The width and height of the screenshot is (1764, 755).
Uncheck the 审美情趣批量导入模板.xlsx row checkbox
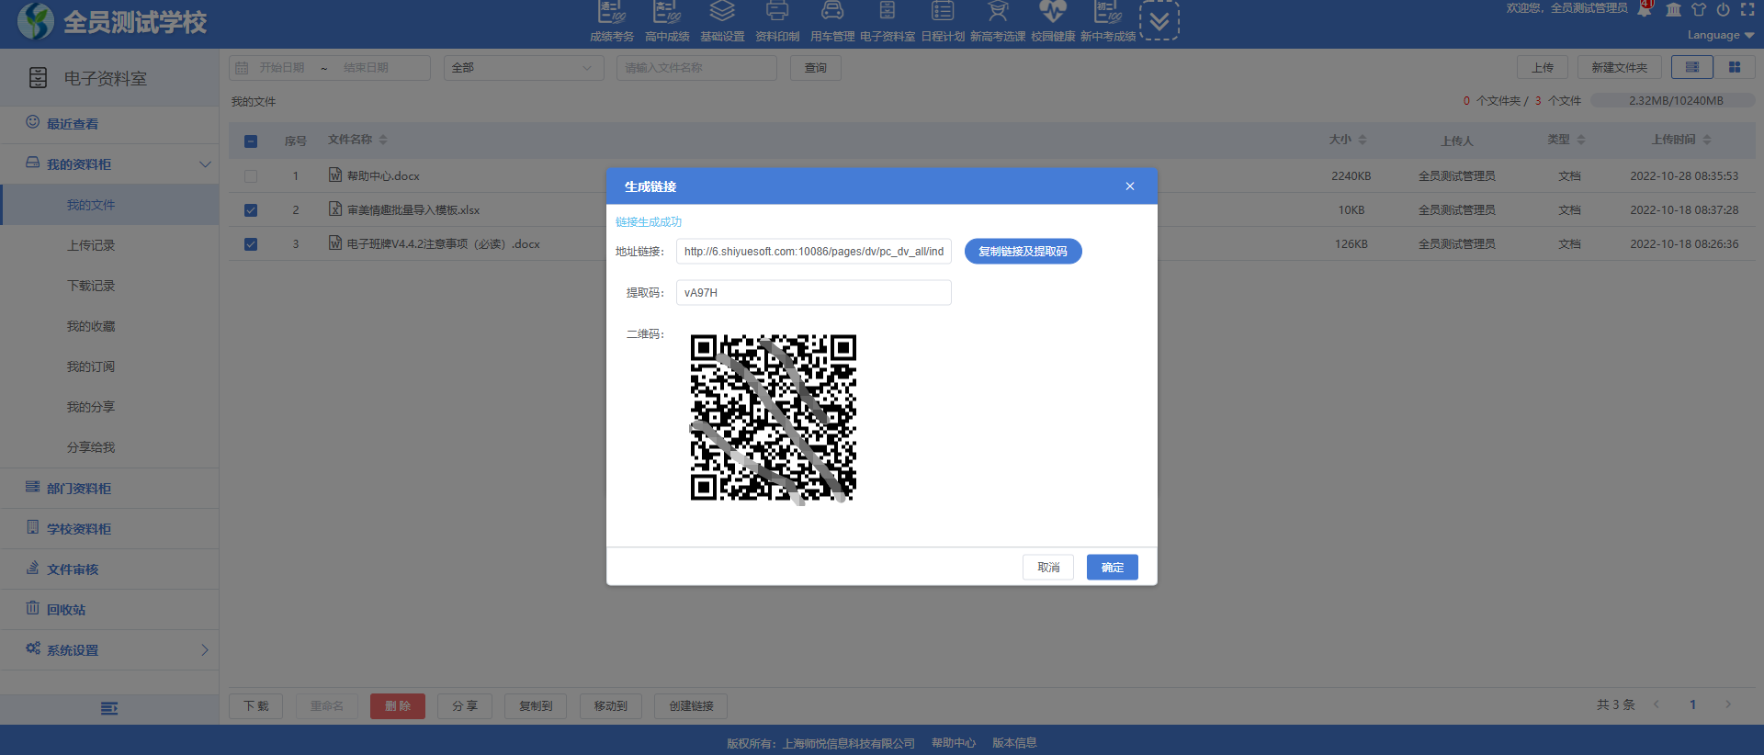pos(251,210)
